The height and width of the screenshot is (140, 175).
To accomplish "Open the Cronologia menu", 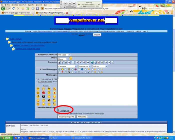I will point(23,5).
